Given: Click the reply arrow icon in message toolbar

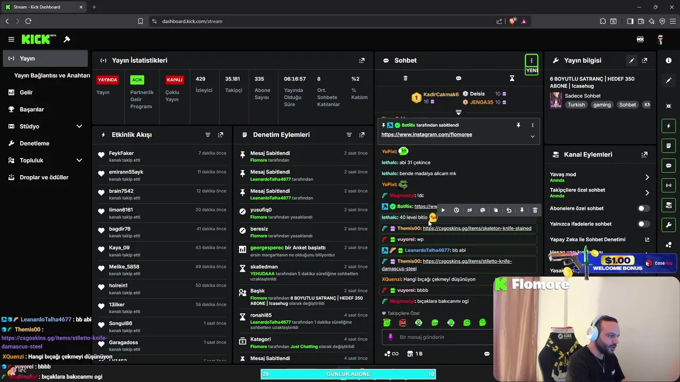Looking at the screenshot, I should (509, 210).
